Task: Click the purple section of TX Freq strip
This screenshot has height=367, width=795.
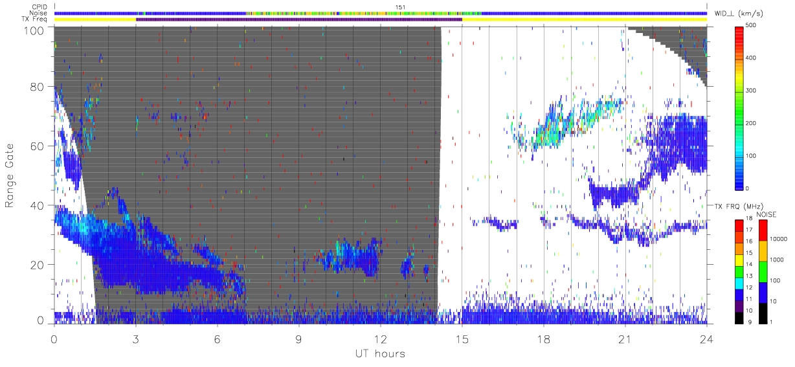Action: coord(298,19)
